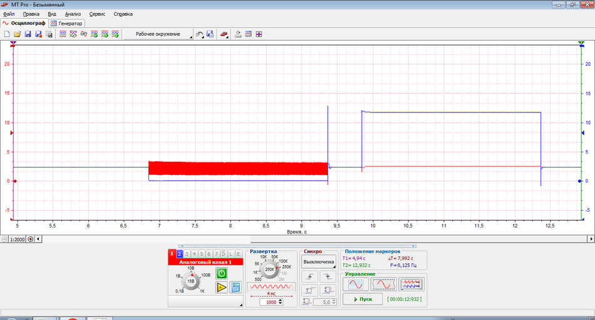595x320 pixels.
Task: Click the waveform window icon in toolbar
Action: pyautogui.click(x=248, y=34)
